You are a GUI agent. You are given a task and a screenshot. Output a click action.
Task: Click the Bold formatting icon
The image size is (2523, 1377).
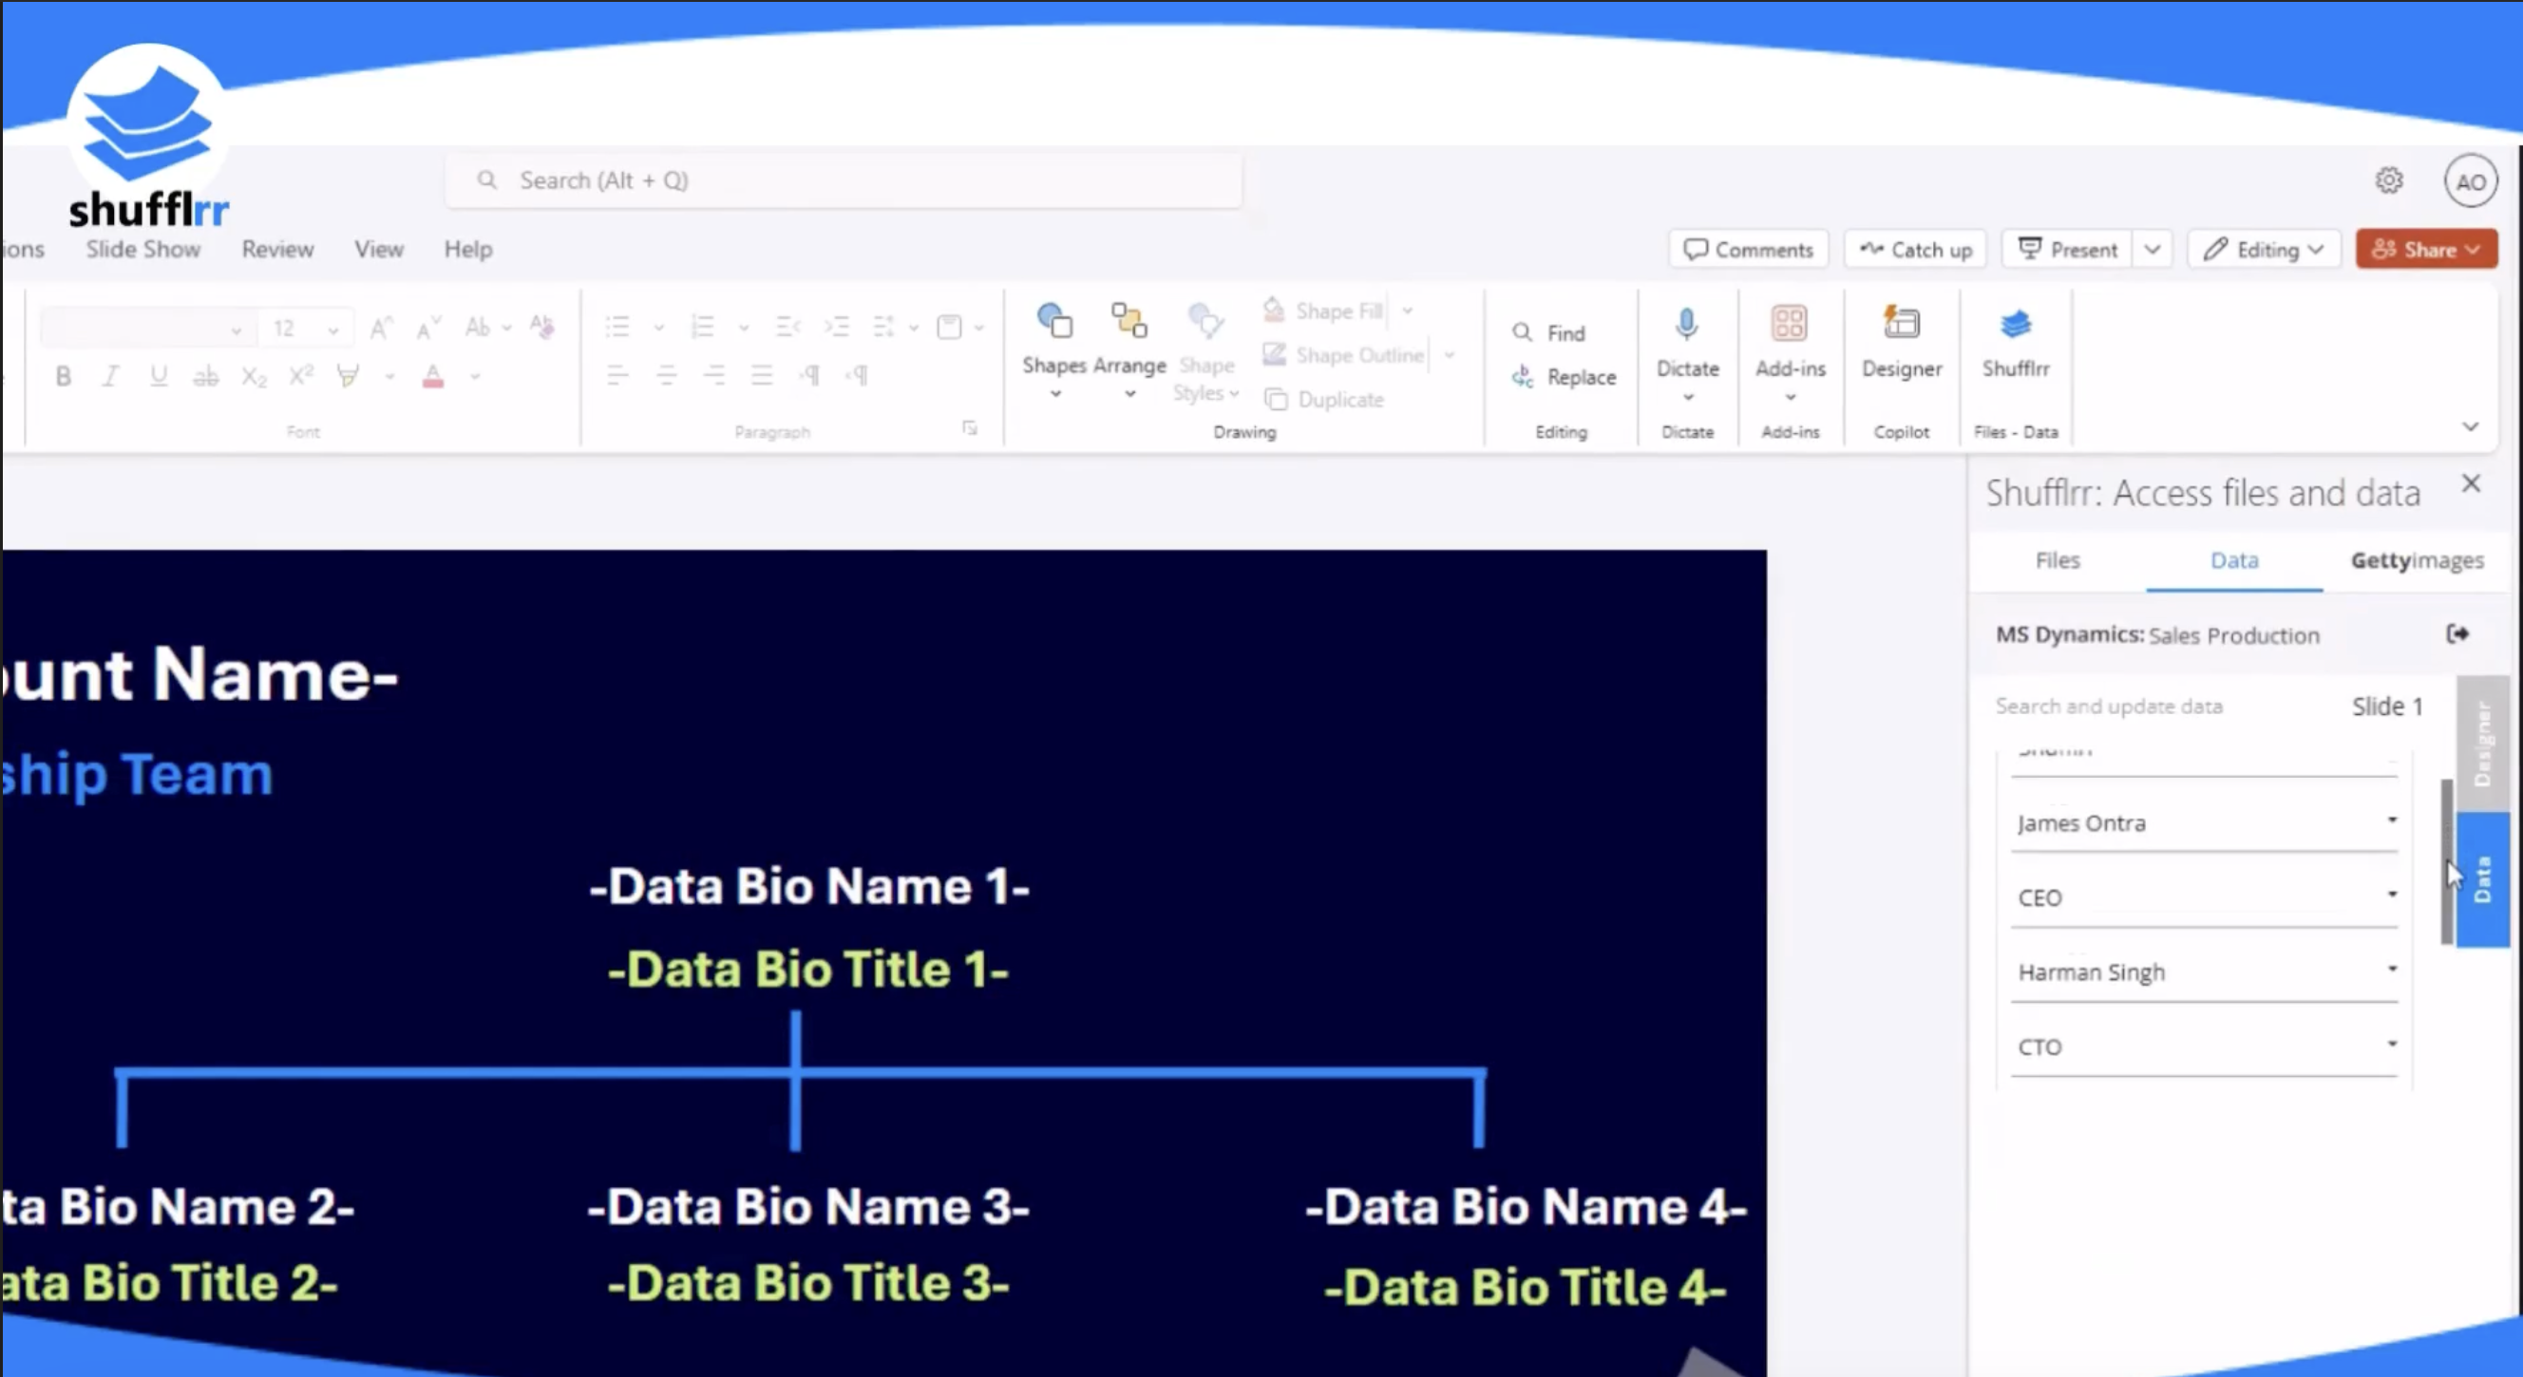click(64, 376)
